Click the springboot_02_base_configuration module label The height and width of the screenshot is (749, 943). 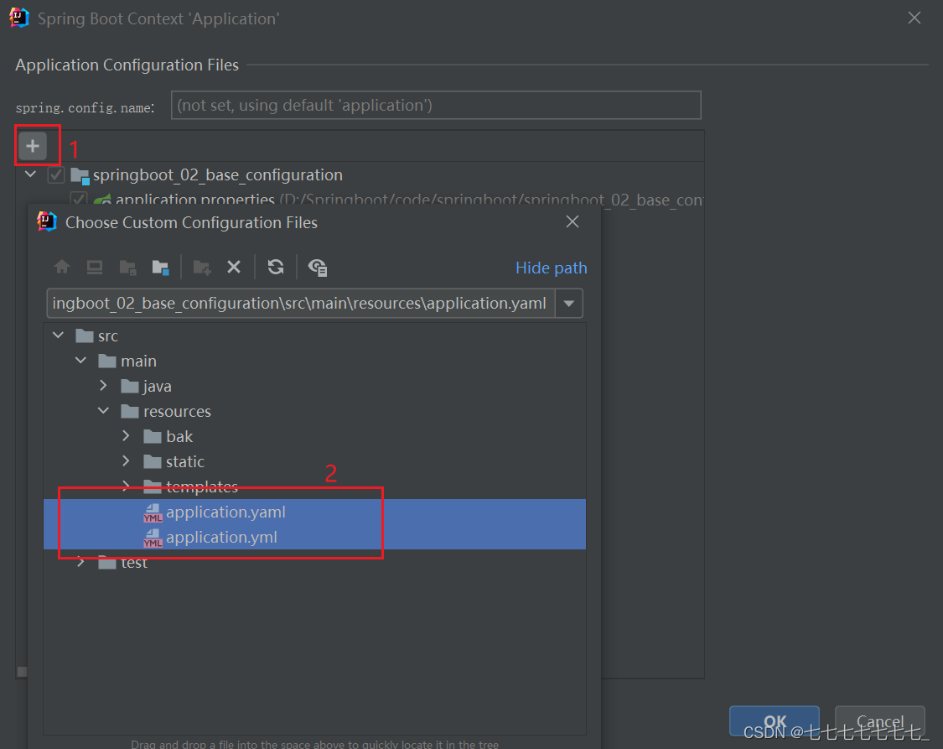coord(218,175)
